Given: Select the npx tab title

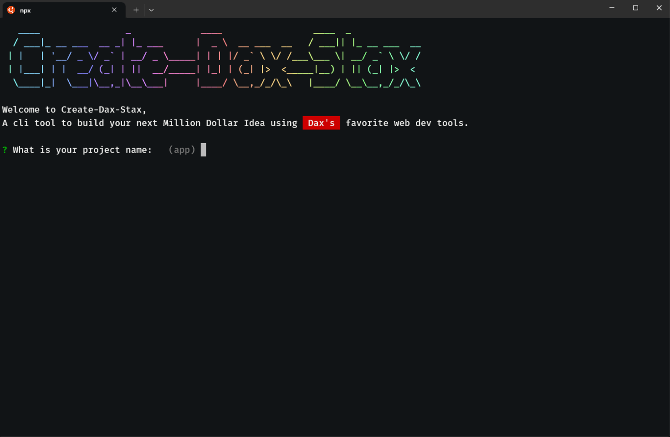Looking at the screenshot, I should pos(26,10).
